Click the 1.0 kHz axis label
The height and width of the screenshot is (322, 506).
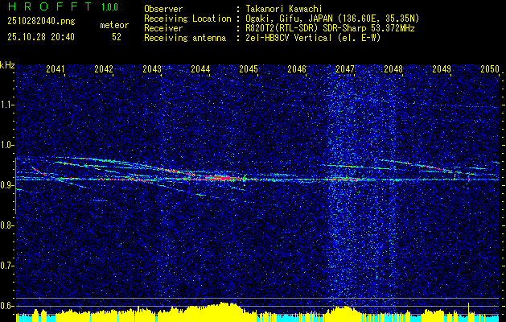coord(6,146)
